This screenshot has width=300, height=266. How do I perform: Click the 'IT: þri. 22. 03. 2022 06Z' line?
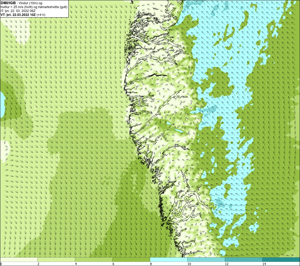coord(18,11)
